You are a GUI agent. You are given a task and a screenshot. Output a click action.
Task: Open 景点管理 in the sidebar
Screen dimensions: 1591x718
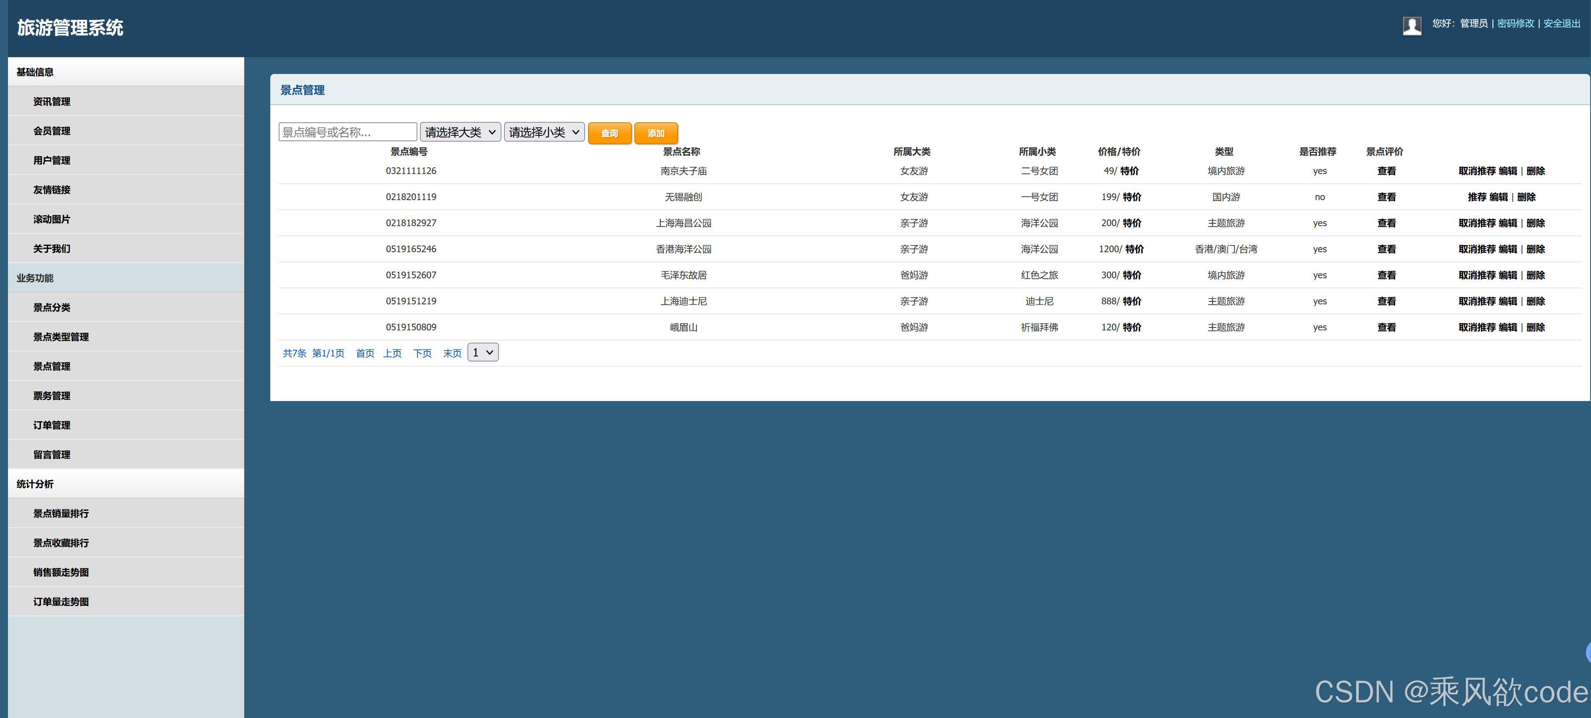52,367
